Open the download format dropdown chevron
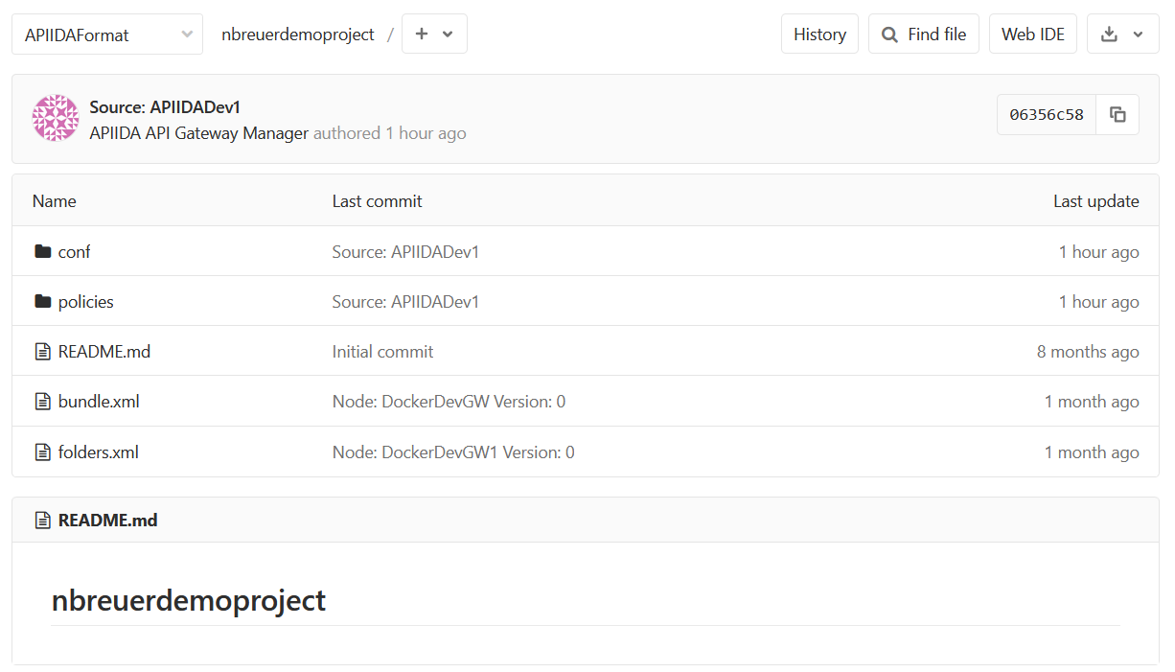1175x672 pixels. pyautogui.click(x=1140, y=34)
